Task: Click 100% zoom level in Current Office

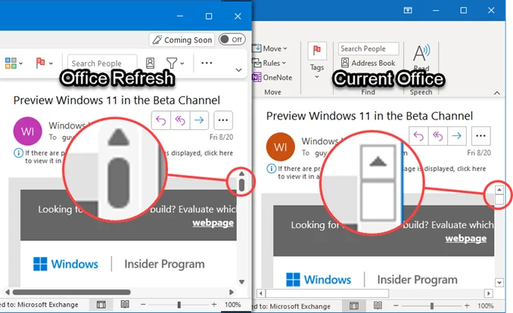Action: click(x=486, y=305)
